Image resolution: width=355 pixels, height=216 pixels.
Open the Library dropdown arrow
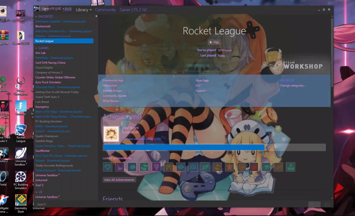(91, 10)
